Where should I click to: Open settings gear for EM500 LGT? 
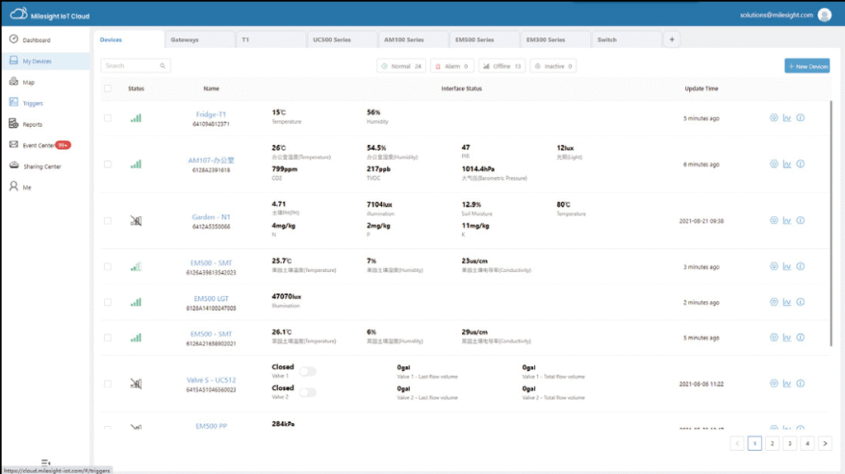(774, 303)
